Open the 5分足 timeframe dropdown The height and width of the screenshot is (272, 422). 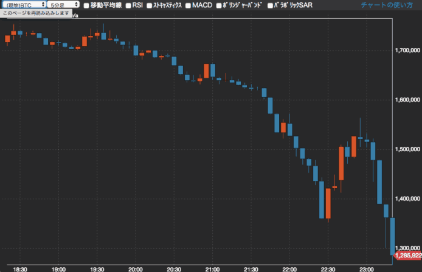(x=64, y=4)
